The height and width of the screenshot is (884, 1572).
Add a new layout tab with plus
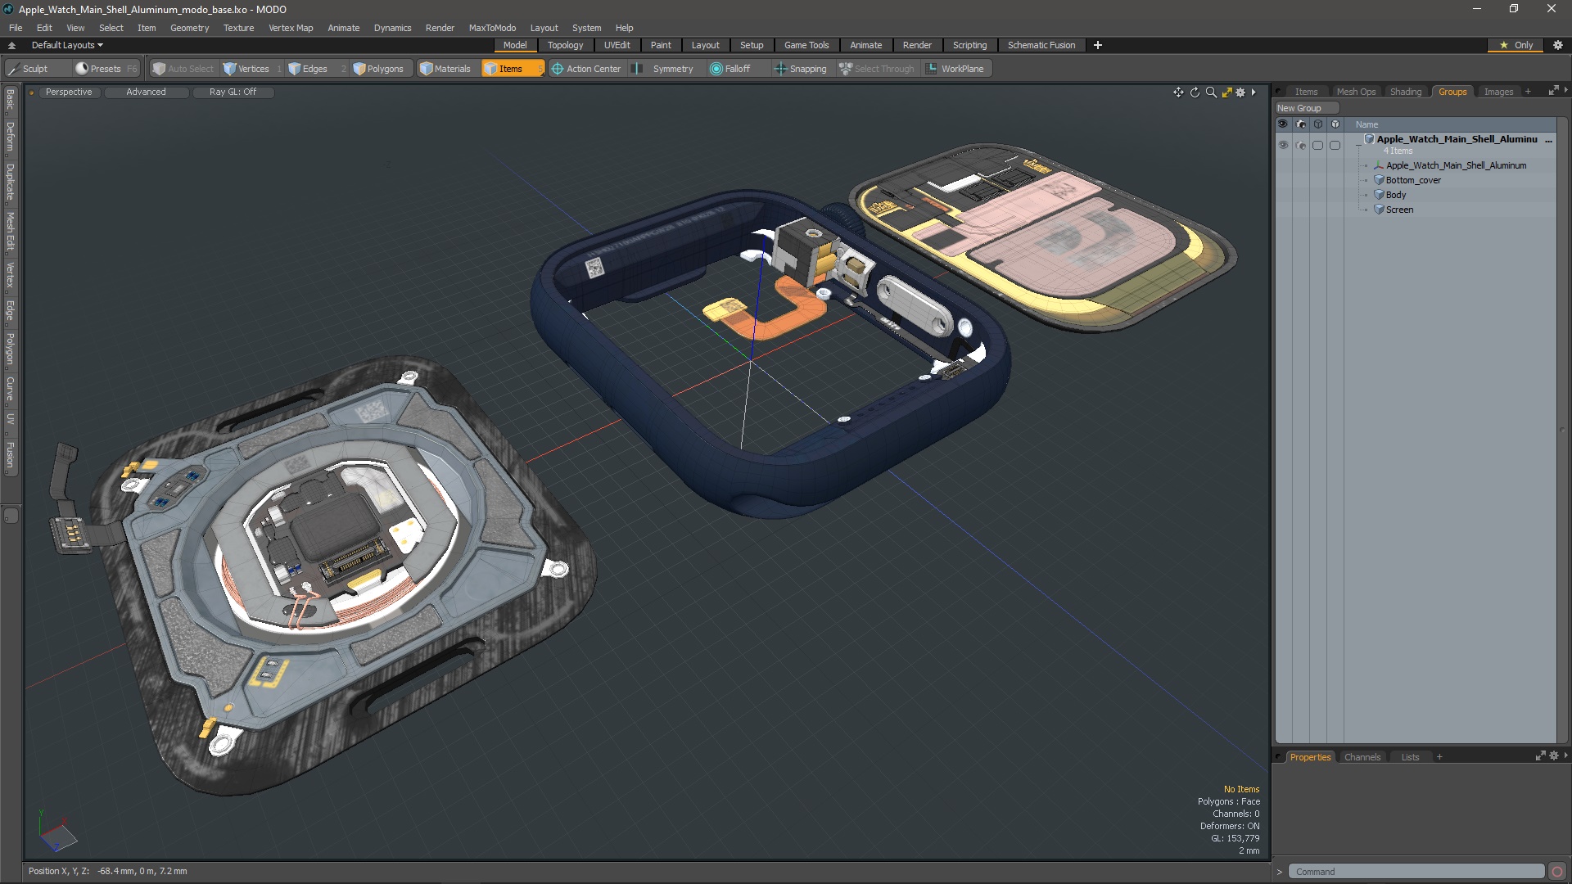coord(1098,45)
